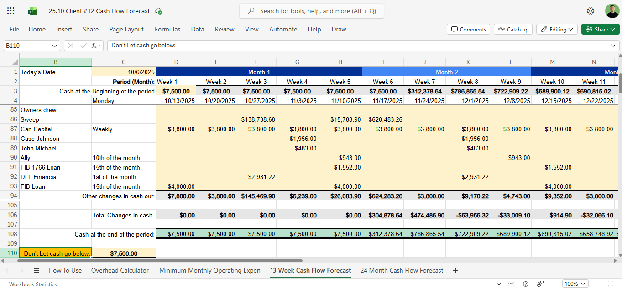The width and height of the screenshot is (622, 289).
Task: Click the sheet list hamburger icon
Action: pyautogui.click(x=37, y=270)
